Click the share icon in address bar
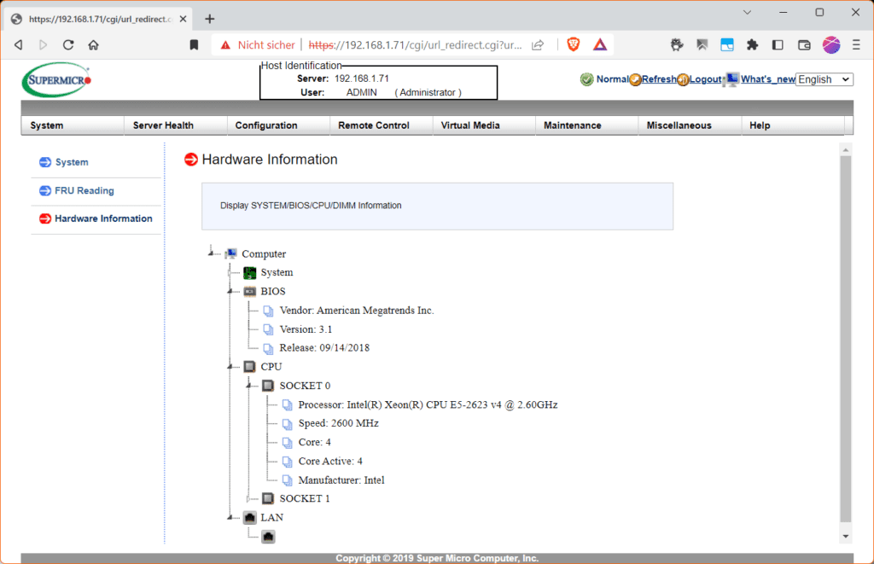The height and width of the screenshot is (564, 874). pyautogui.click(x=538, y=45)
